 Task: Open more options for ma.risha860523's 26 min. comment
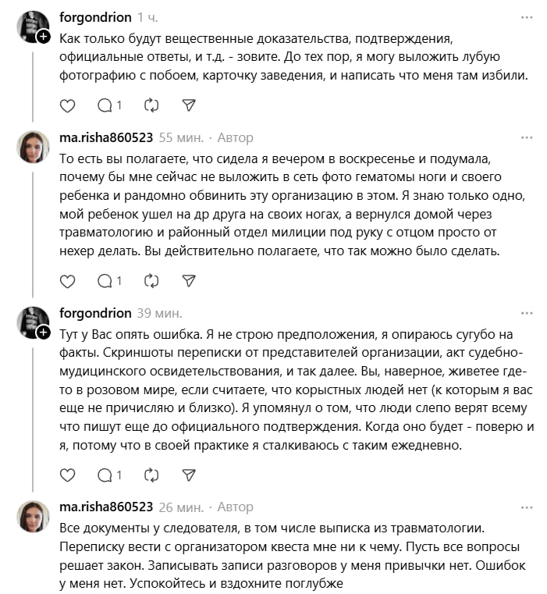[x=527, y=507]
